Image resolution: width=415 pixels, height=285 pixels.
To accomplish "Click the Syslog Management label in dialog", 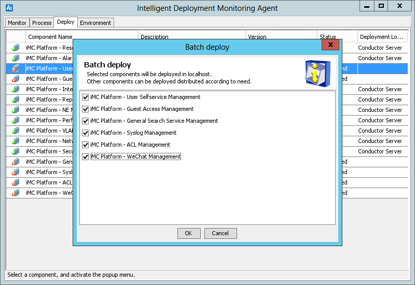I will pyautogui.click(x=133, y=133).
